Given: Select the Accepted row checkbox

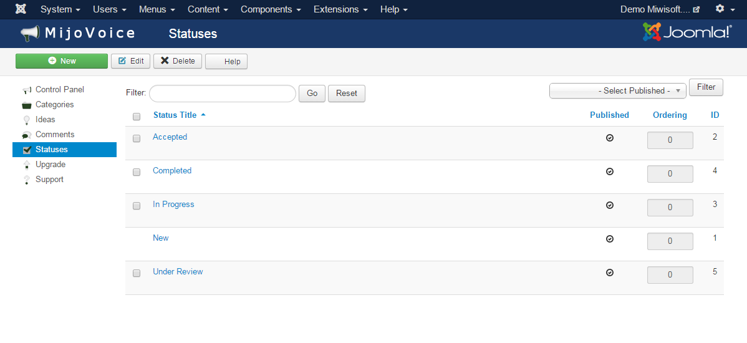Looking at the screenshot, I should click(x=137, y=138).
